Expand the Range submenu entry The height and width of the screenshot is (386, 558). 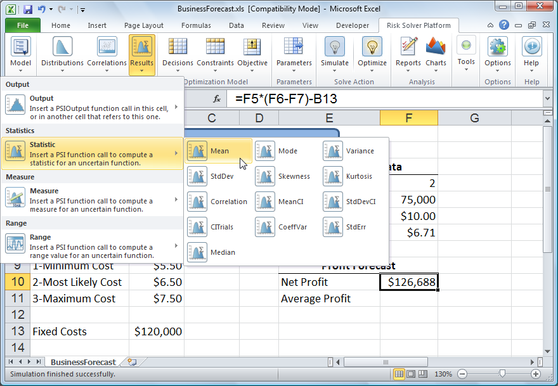point(92,246)
